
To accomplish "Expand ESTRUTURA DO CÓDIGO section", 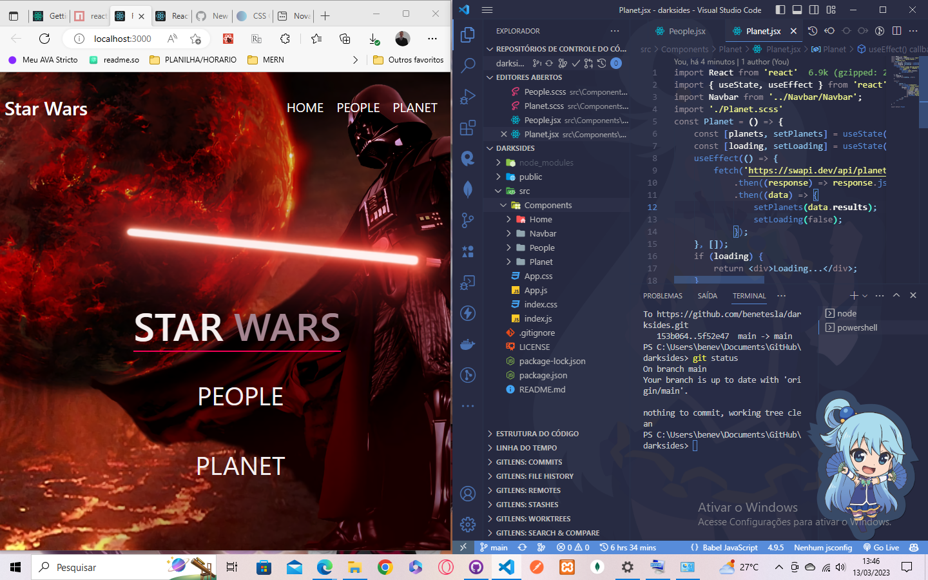I will coord(557,434).
